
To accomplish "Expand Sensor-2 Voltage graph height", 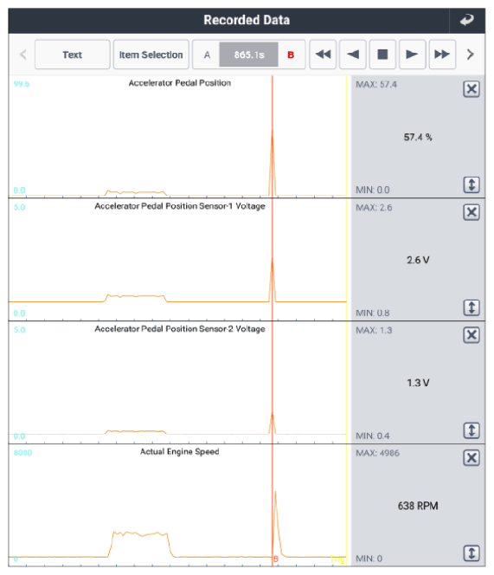I will (472, 430).
